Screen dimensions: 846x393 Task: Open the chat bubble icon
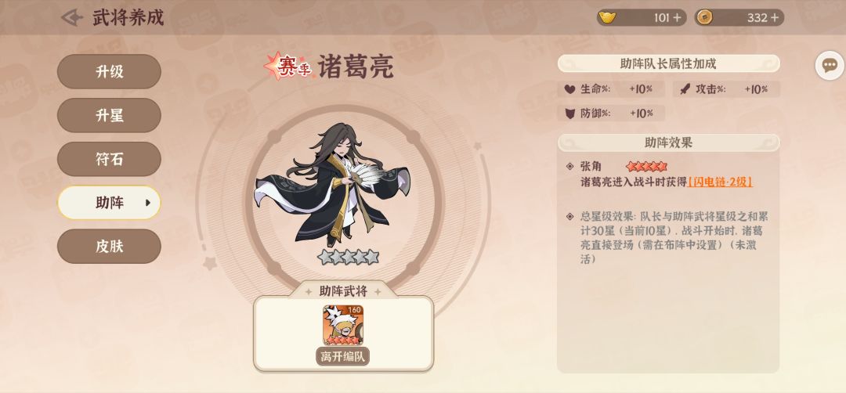(x=830, y=66)
